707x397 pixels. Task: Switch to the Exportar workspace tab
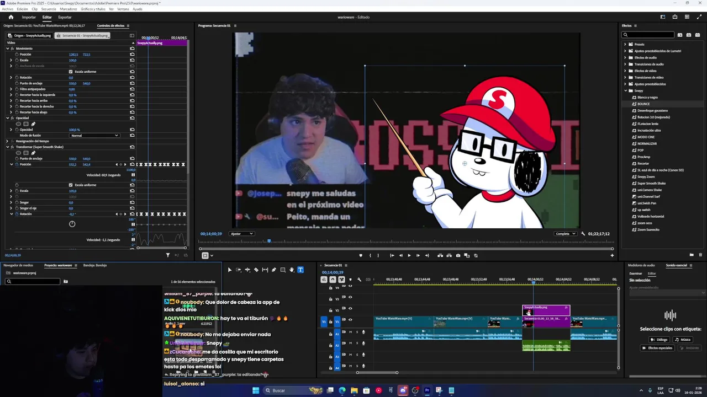65,17
